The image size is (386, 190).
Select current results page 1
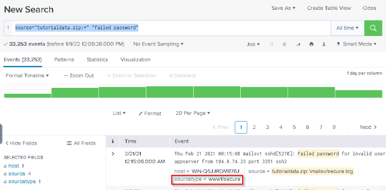241,127
